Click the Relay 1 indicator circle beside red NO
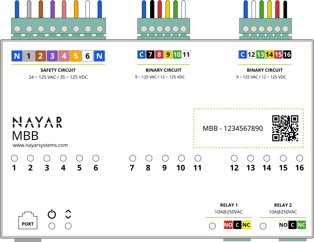 (212, 226)
